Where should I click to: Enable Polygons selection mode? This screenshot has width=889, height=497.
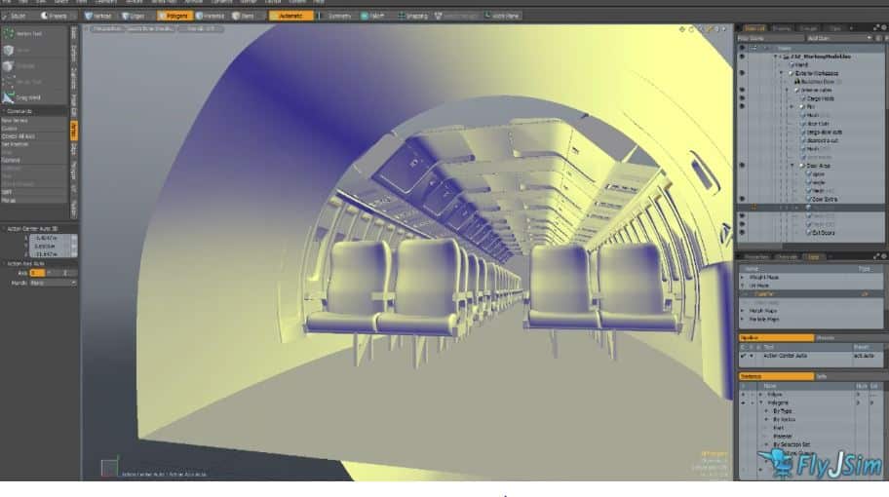(174, 16)
